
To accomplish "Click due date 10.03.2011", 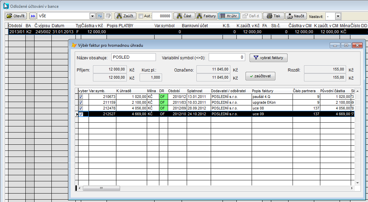I will point(199,103).
